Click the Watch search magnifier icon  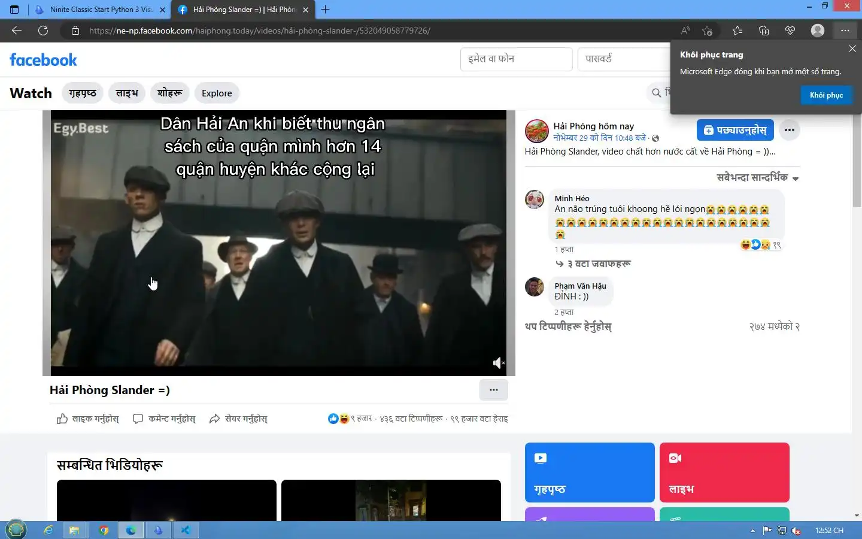(657, 93)
